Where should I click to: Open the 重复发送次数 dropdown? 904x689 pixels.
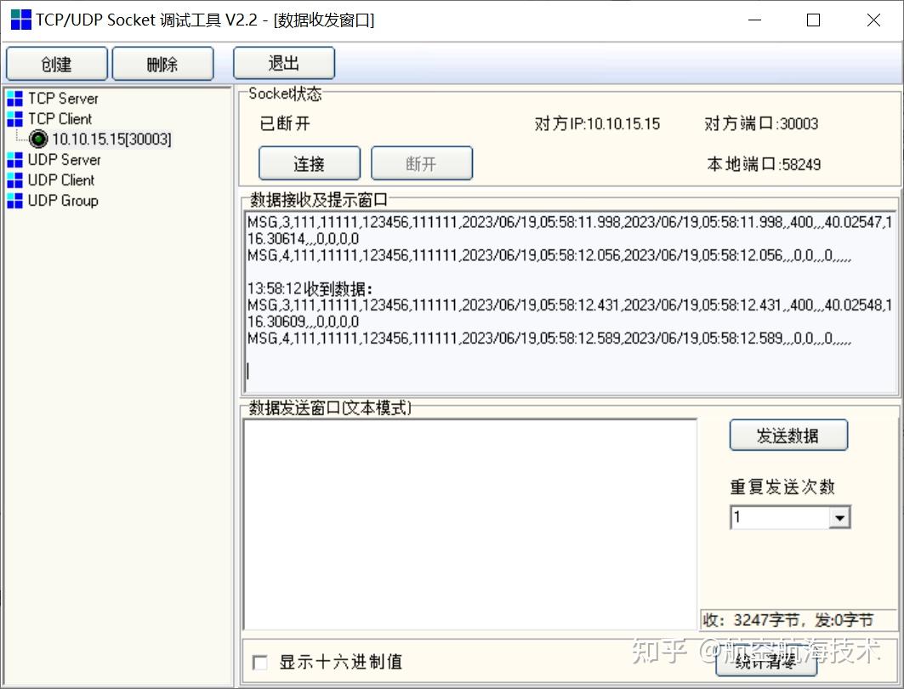pyautogui.click(x=840, y=516)
